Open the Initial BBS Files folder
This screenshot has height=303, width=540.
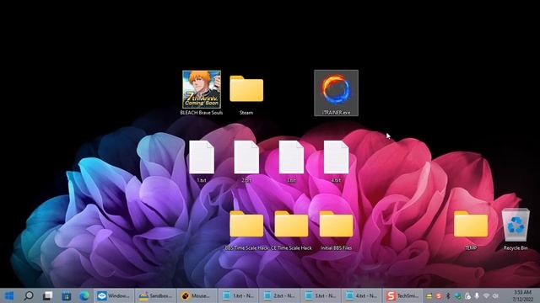click(336, 231)
